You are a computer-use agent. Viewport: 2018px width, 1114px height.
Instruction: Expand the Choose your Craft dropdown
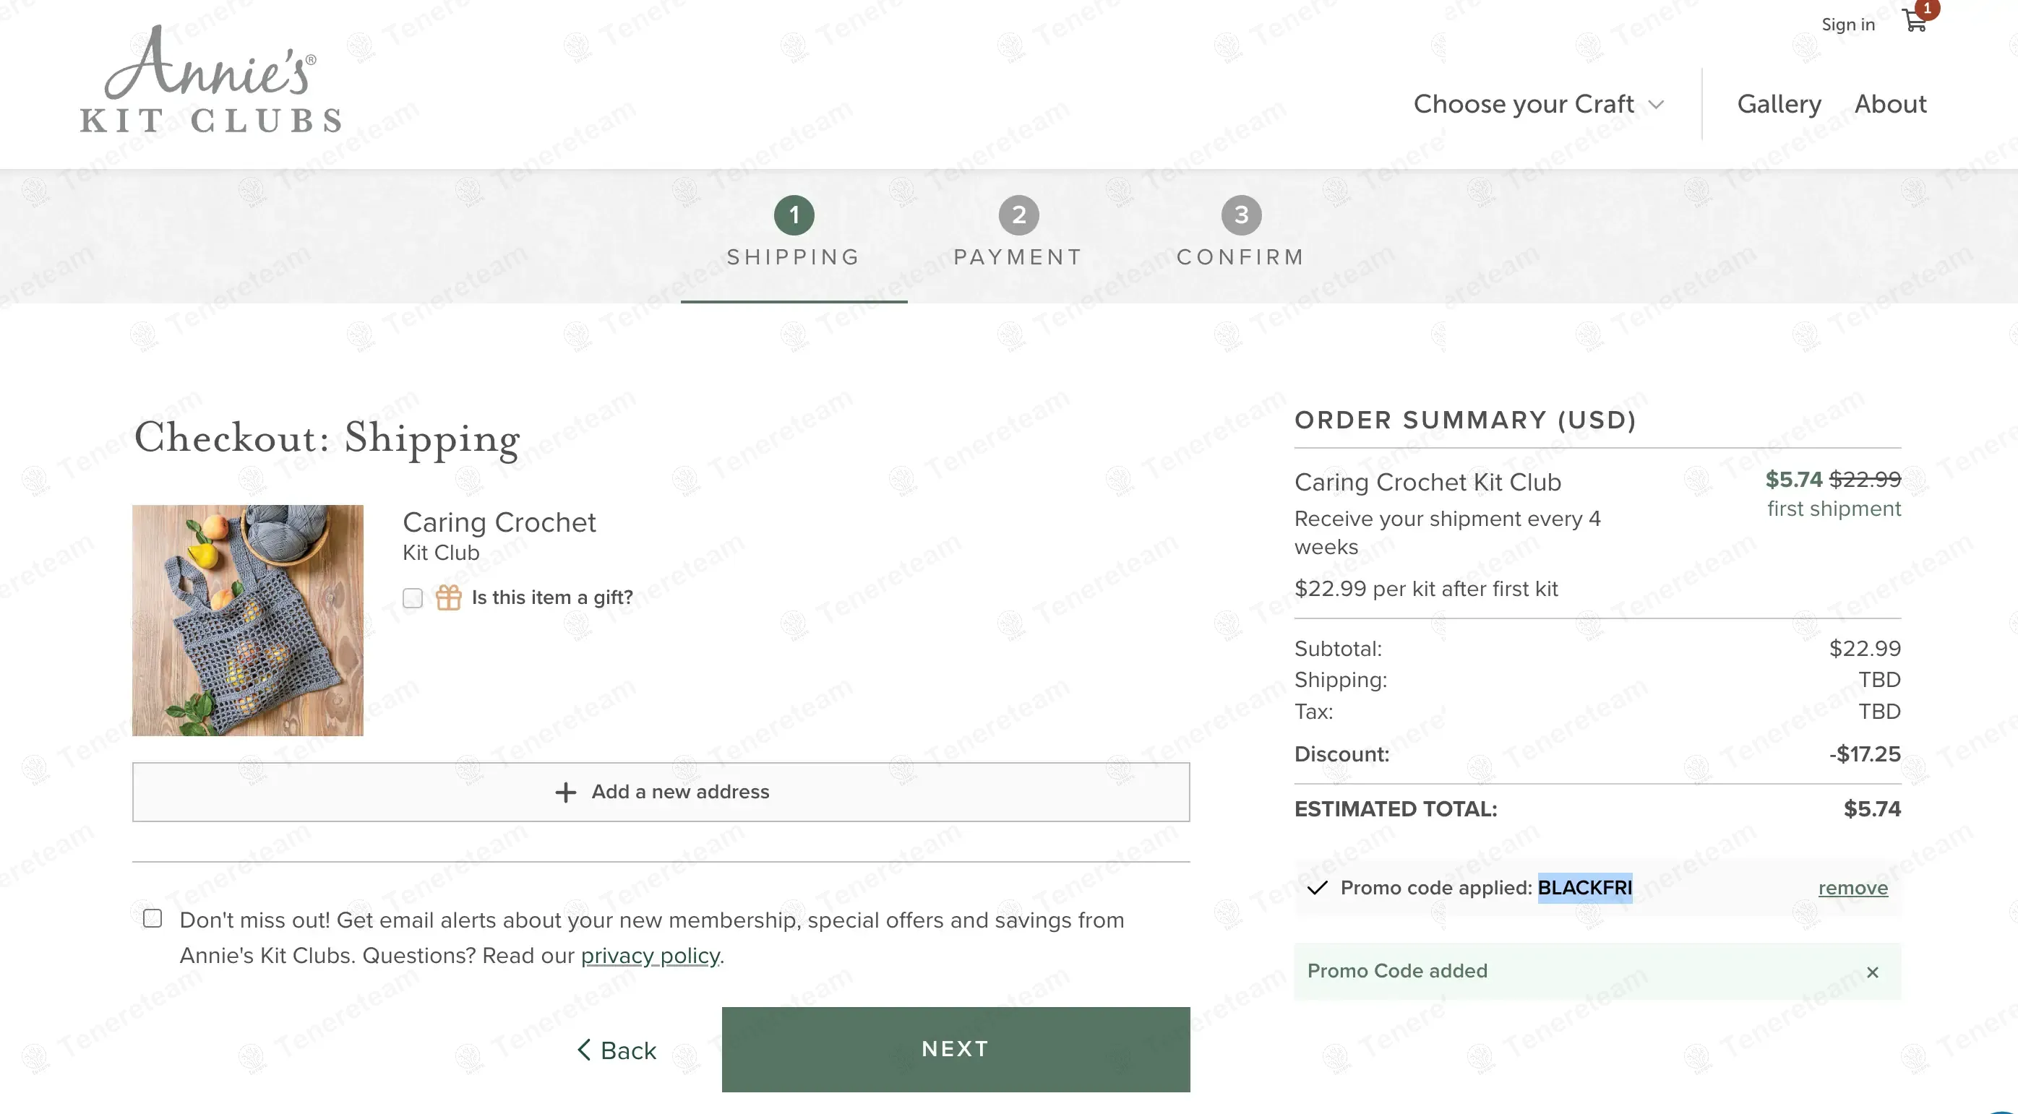tap(1523, 104)
